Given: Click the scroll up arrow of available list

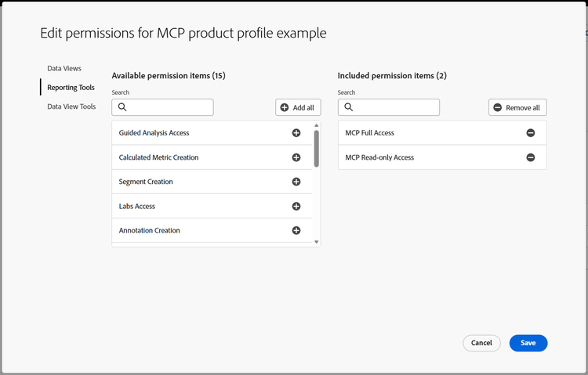Looking at the screenshot, I should click(x=317, y=125).
